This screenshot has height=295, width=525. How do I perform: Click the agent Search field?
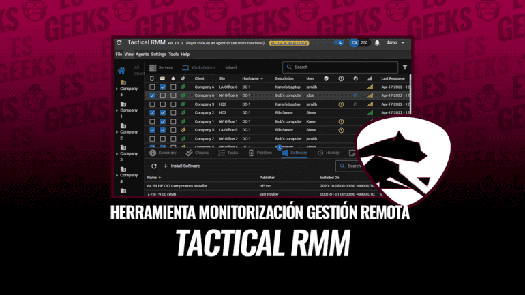pyautogui.click(x=340, y=67)
